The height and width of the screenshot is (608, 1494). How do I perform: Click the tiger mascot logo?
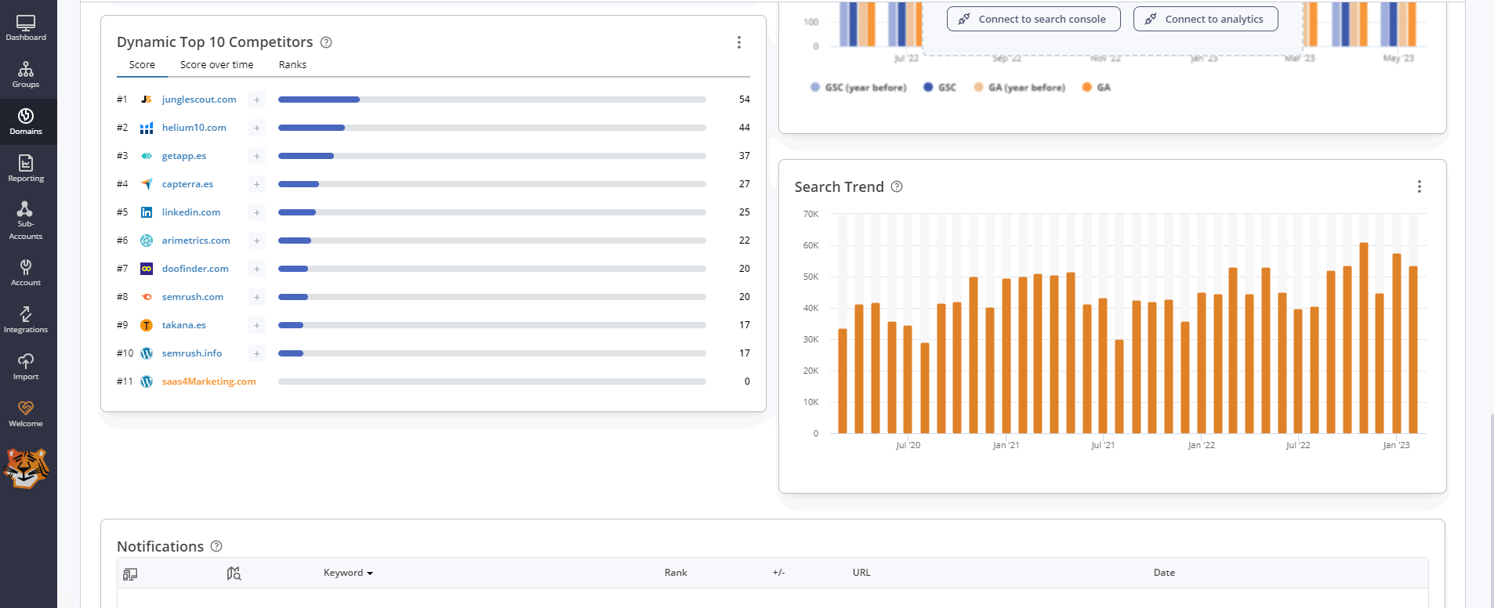tap(26, 468)
